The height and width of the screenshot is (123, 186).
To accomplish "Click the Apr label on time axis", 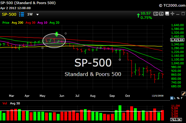I will [27, 96].
